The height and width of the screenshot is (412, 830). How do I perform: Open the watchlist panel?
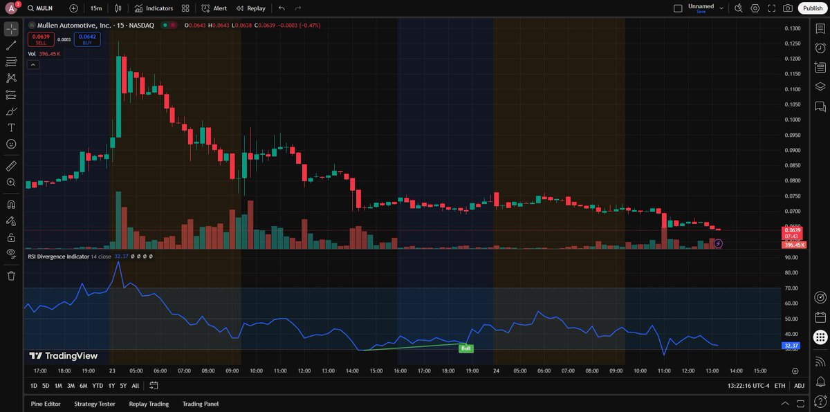(820, 29)
